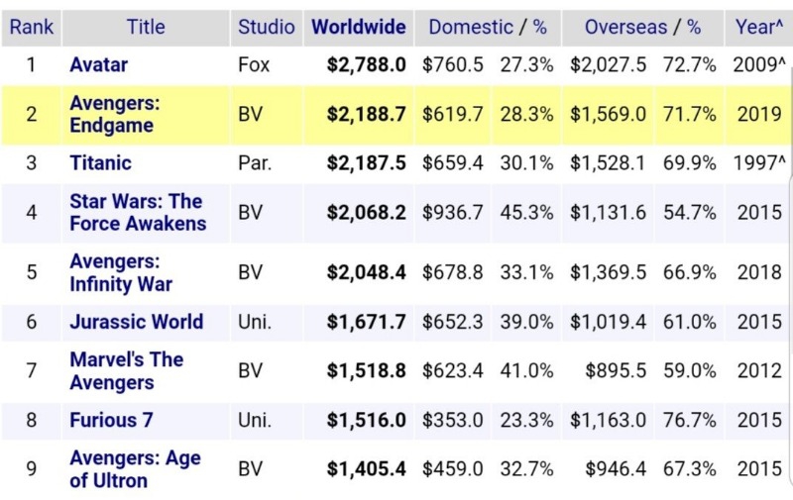The width and height of the screenshot is (793, 500).
Task: Open Avengers: Infinity War link
Action: pyautogui.click(x=121, y=272)
